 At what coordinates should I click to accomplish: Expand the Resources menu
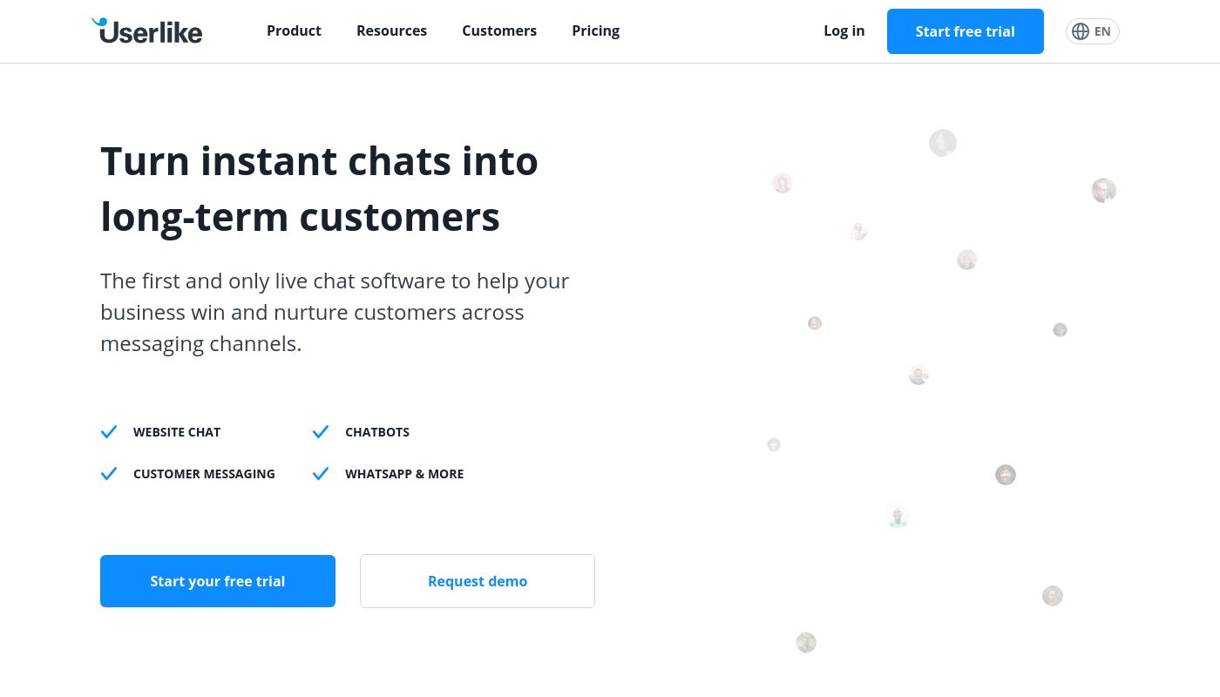coord(391,30)
